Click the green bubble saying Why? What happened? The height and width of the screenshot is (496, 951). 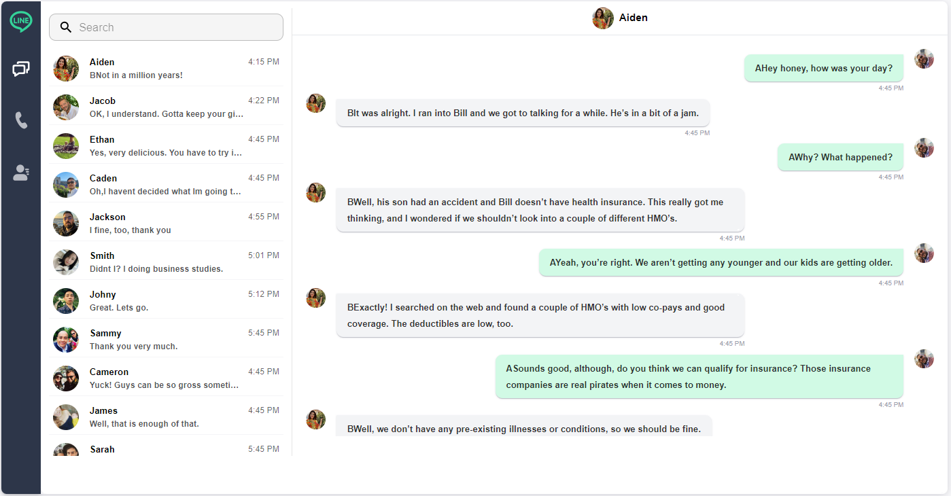[x=840, y=157]
